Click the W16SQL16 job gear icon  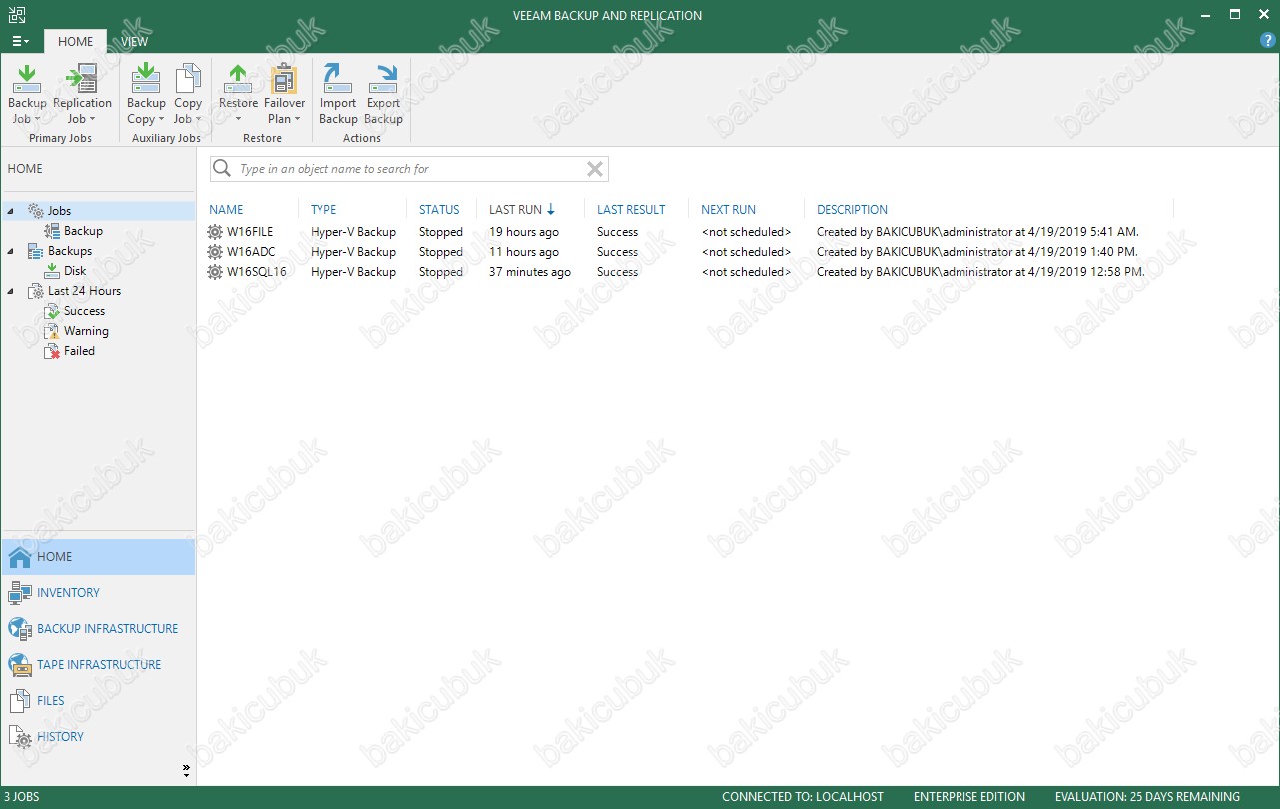215,272
